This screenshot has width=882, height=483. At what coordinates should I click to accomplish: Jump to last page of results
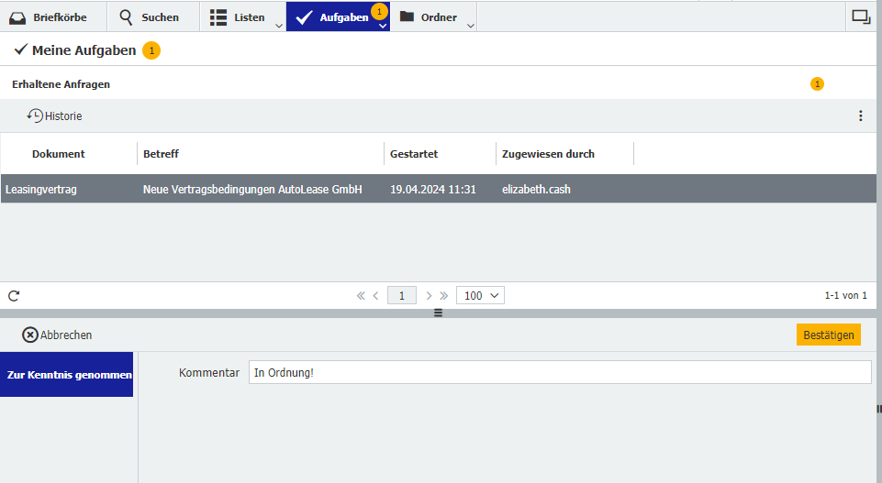pyautogui.click(x=444, y=295)
